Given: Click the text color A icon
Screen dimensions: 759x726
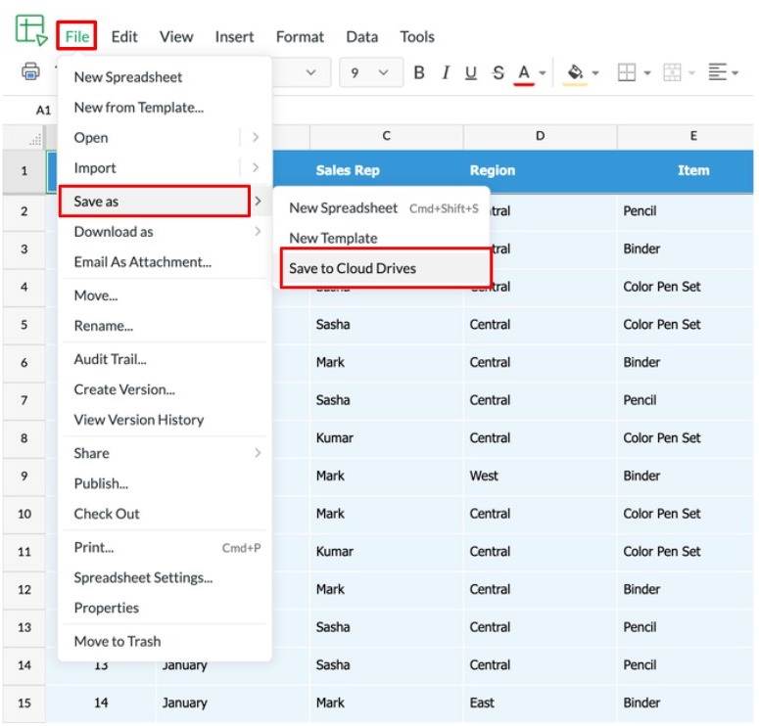Looking at the screenshot, I should [524, 72].
